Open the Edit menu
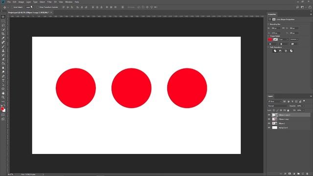 coord(15,2)
